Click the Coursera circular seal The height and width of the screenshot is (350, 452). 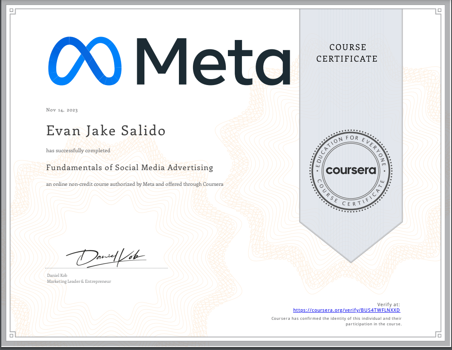click(x=351, y=171)
